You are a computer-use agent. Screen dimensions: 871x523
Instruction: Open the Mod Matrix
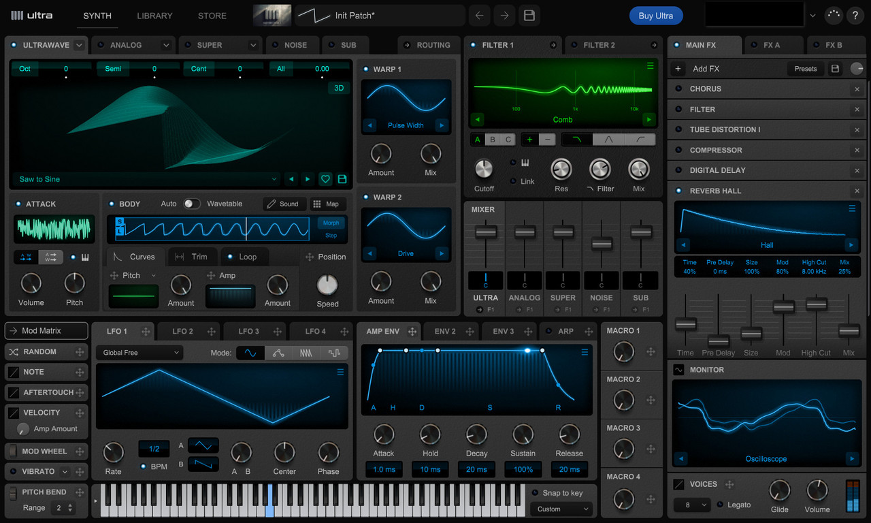[x=46, y=331]
